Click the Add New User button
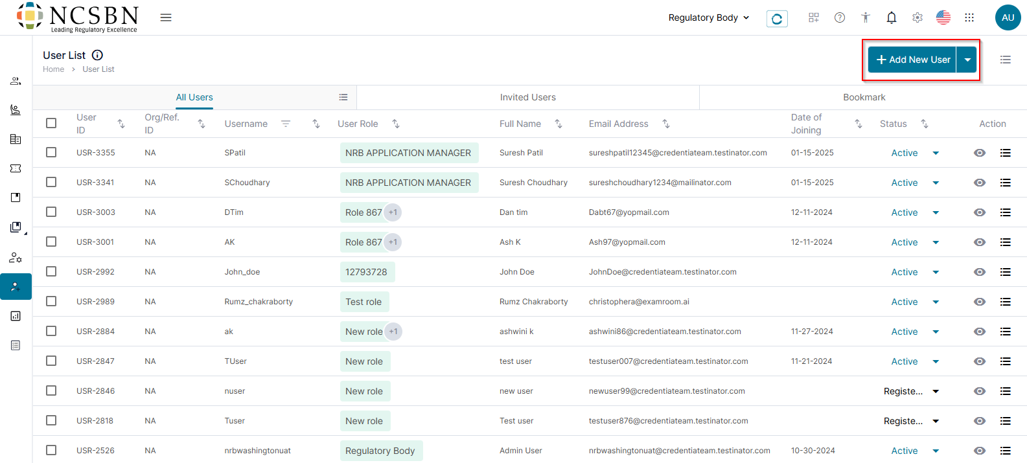The height and width of the screenshot is (463, 1027). click(x=912, y=60)
